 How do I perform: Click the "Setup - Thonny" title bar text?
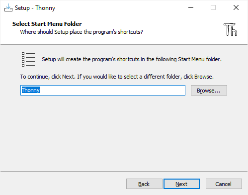tap(35, 8)
